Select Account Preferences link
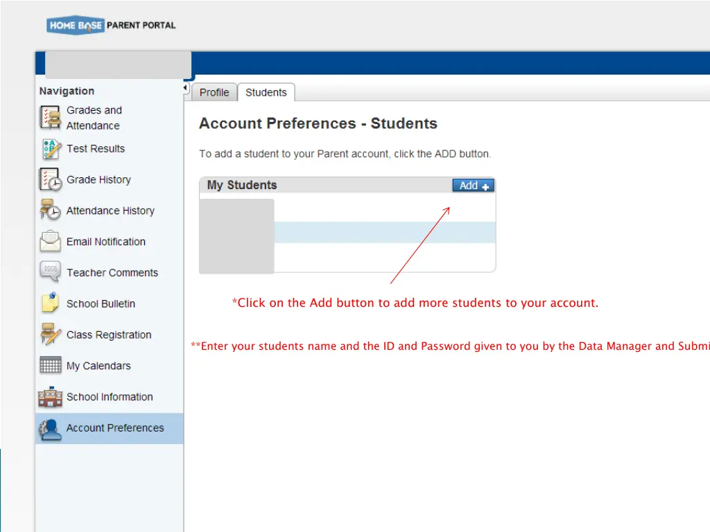710x532 pixels. (x=115, y=427)
